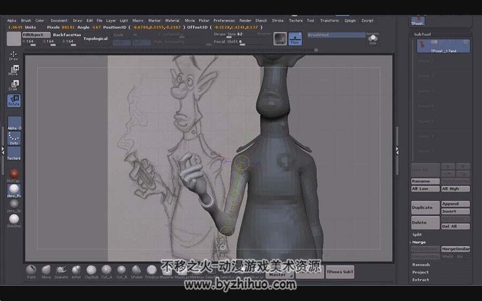Toggle Topological option
The height and width of the screenshot is (301, 482).
point(96,38)
